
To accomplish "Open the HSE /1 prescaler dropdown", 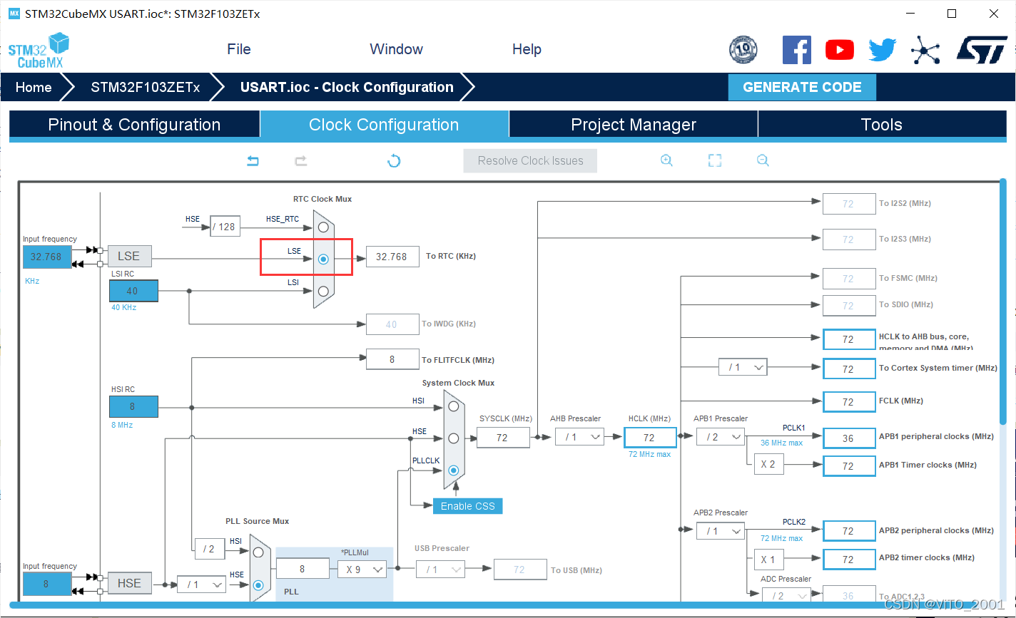I will click(x=201, y=584).
